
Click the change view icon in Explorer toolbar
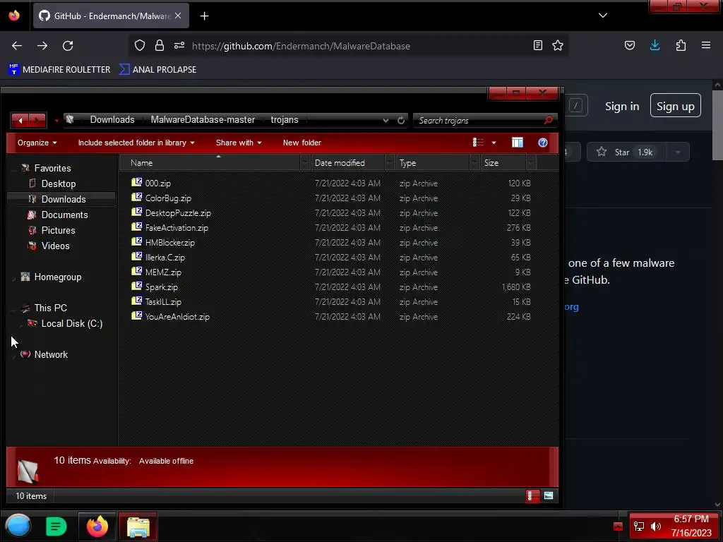(x=478, y=143)
